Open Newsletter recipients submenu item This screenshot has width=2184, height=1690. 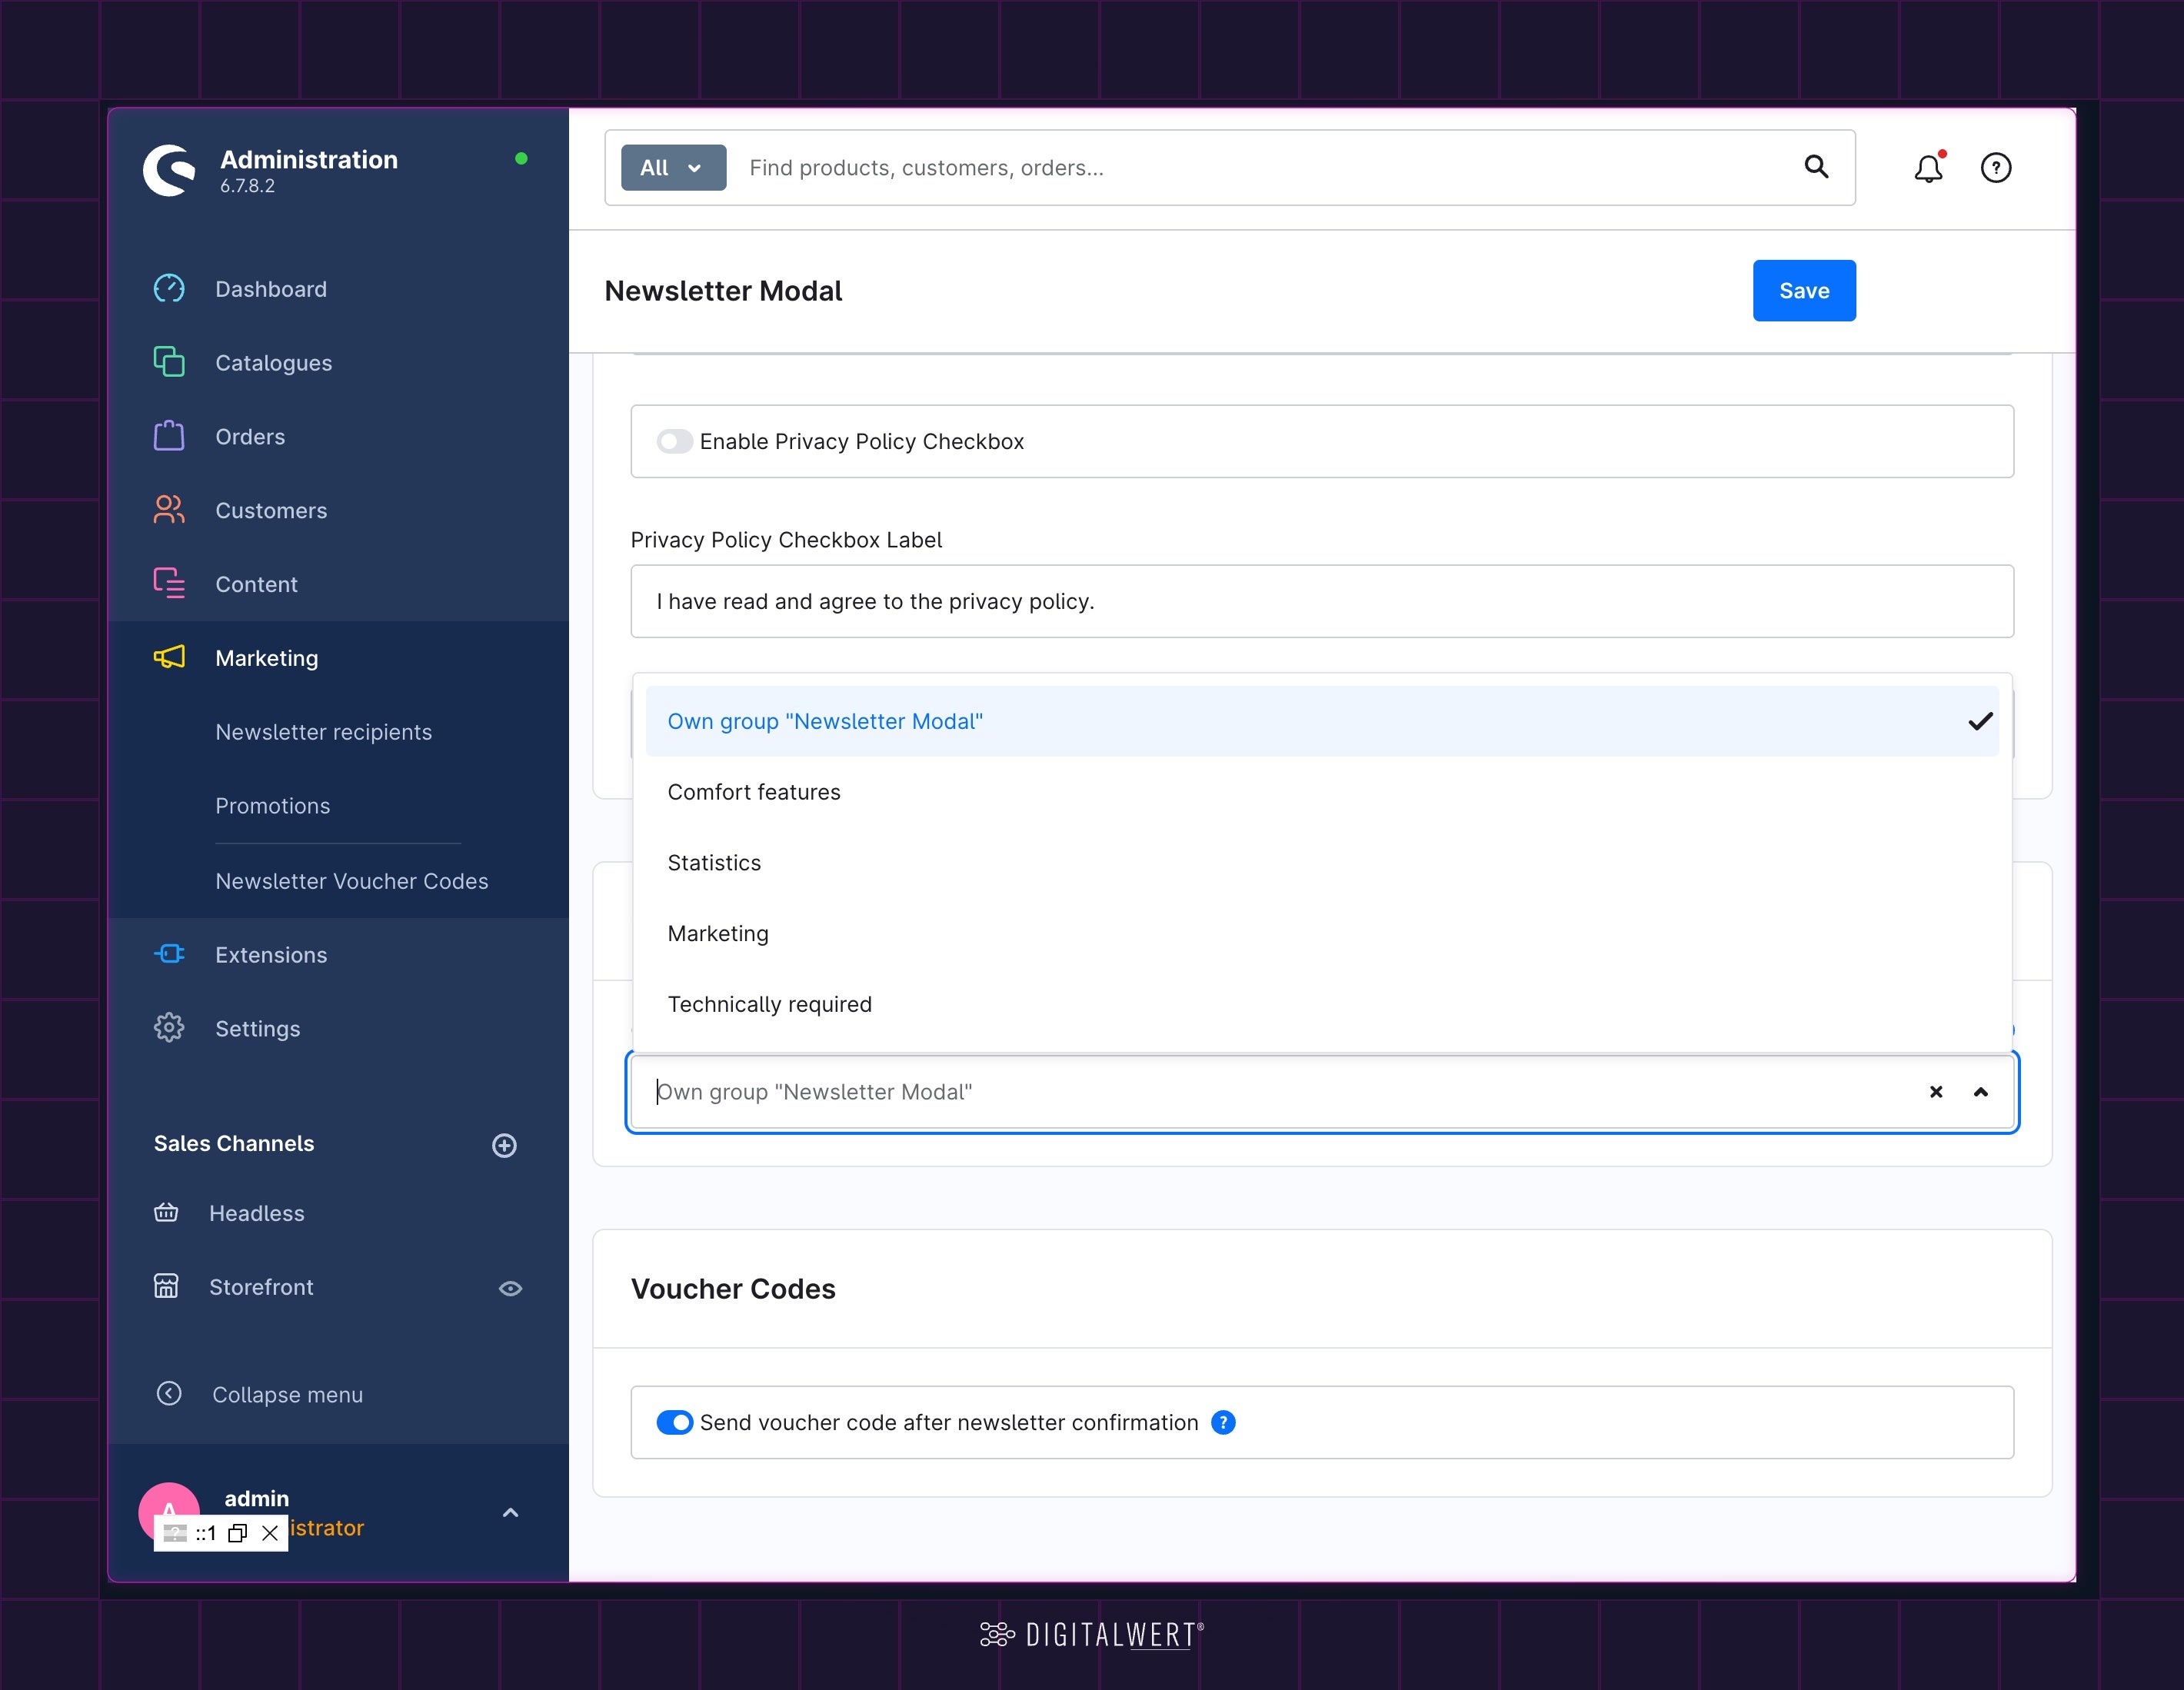click(x=324, y=732)
